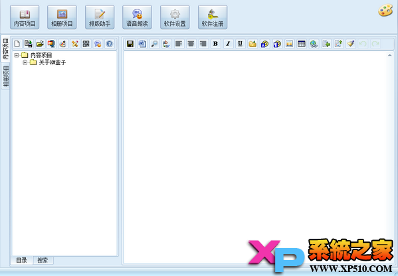Open the 软件设置 settings button
This screenshot has height=276, width=398.
tap(175, 17)
